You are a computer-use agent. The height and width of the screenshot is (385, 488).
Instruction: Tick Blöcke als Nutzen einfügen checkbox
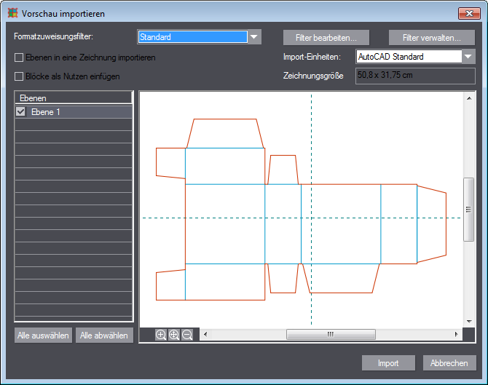click(19, 76)
